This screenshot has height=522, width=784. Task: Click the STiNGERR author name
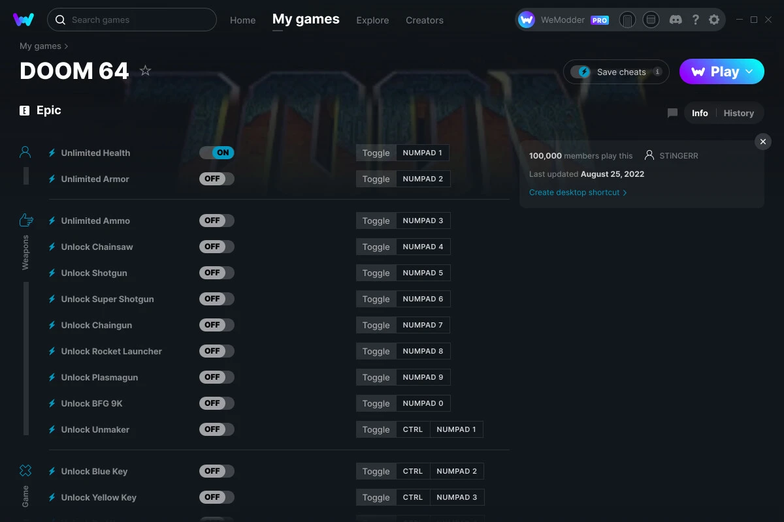[679, 156]
